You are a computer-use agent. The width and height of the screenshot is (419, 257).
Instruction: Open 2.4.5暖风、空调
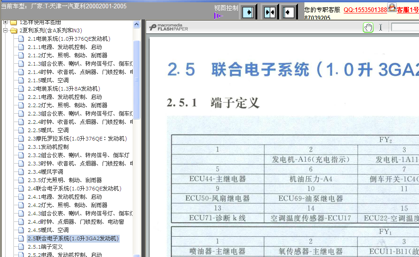point(48,230)
